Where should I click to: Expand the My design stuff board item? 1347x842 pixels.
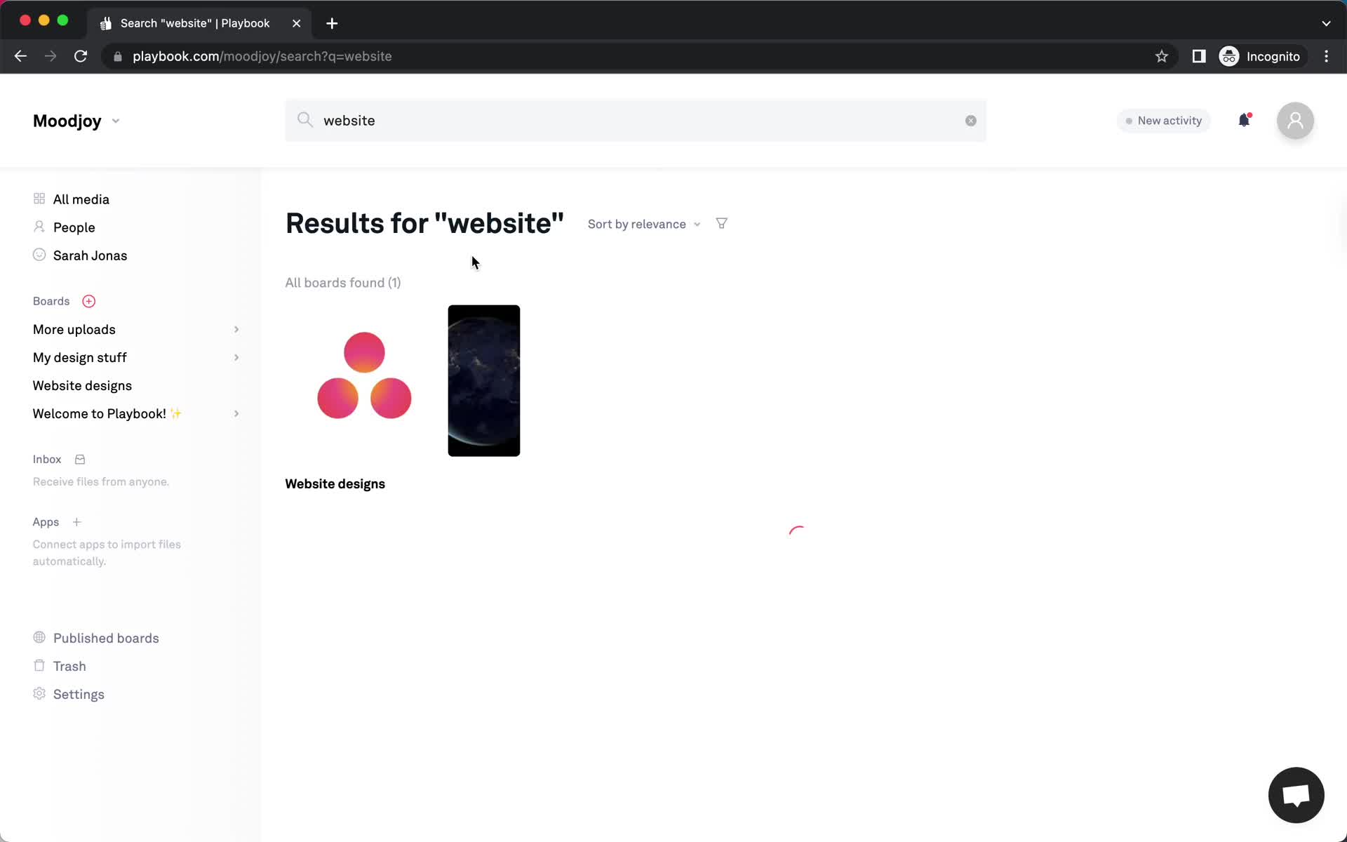(235, 357)
